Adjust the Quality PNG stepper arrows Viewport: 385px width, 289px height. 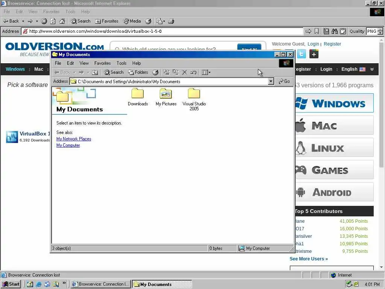coord(380,31)
